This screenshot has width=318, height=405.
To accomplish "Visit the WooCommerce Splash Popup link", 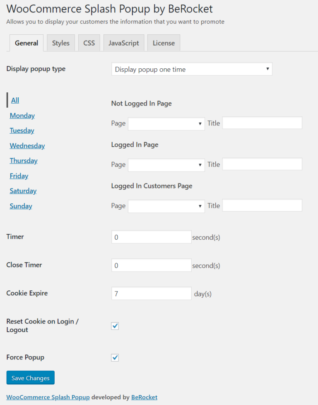I will [x=48, y=397].
